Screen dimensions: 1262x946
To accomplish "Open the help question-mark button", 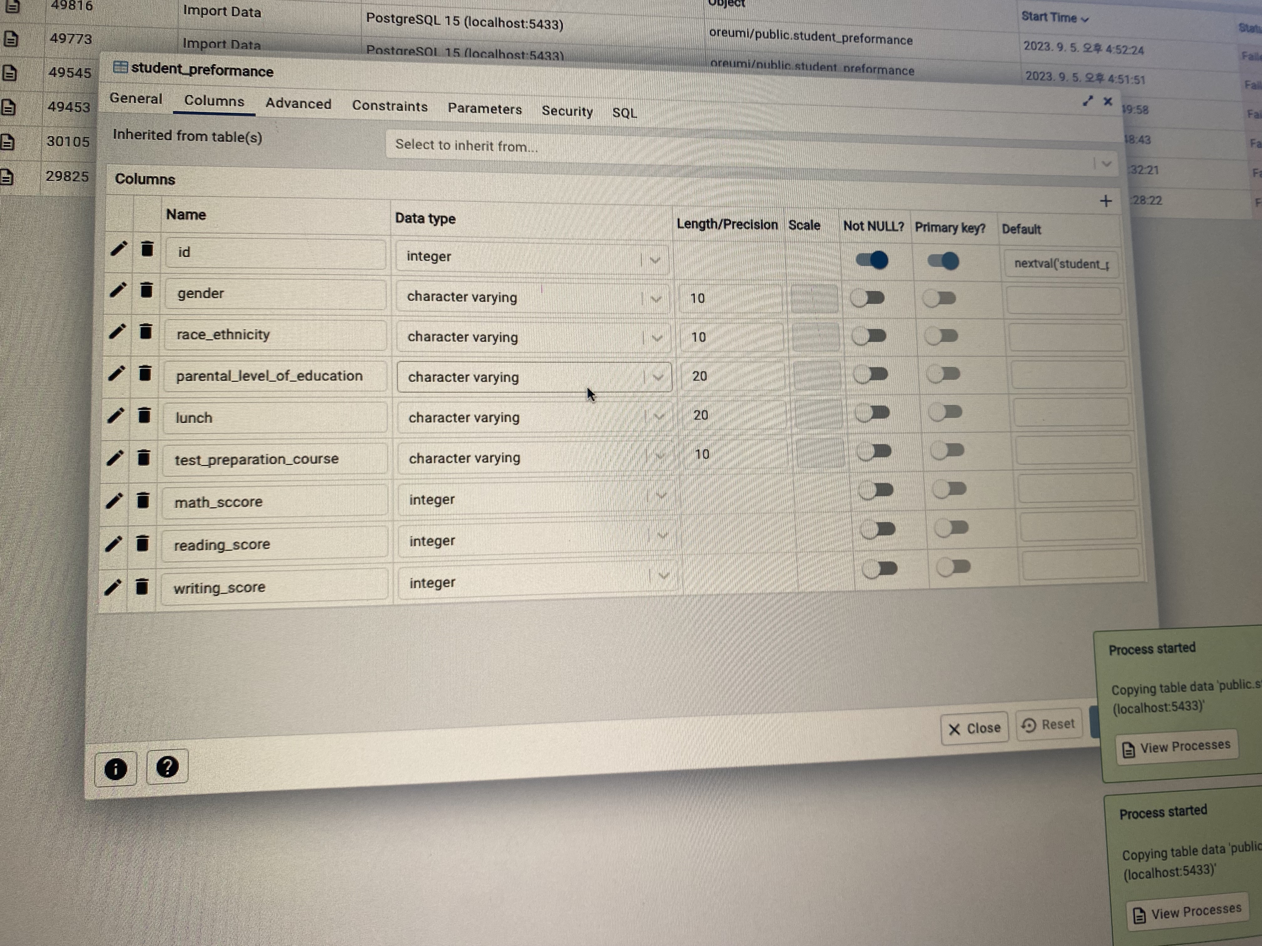I will tap(167, 767).
